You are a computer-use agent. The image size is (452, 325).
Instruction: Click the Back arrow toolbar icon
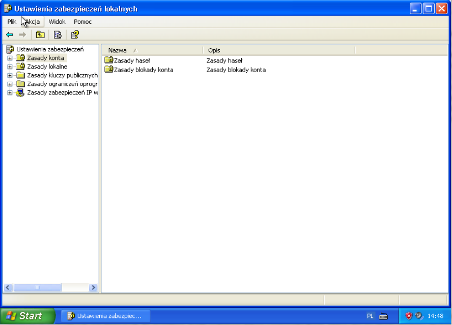point(9,35)
